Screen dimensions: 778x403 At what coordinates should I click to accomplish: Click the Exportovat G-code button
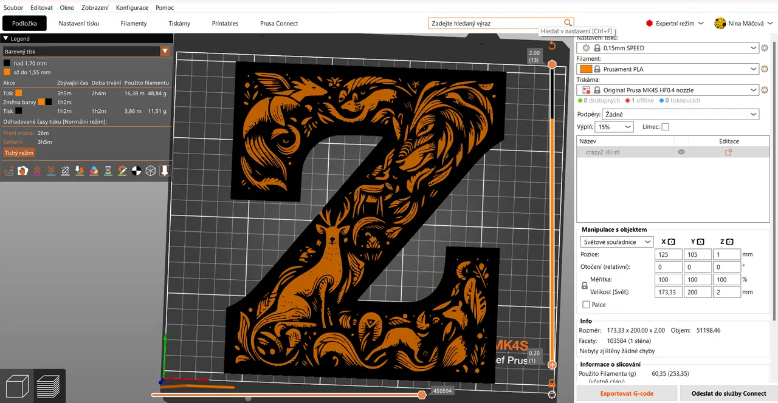coord(627,393)
